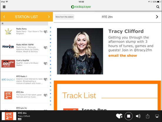Jump to letter U in index
The height and width of the screenshot is (122, 162).
(x=50, y=90)
